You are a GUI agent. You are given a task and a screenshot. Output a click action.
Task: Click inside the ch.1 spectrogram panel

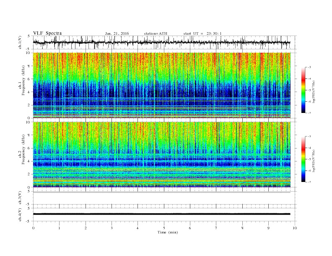pyautogui.click(x=162, y=85)
